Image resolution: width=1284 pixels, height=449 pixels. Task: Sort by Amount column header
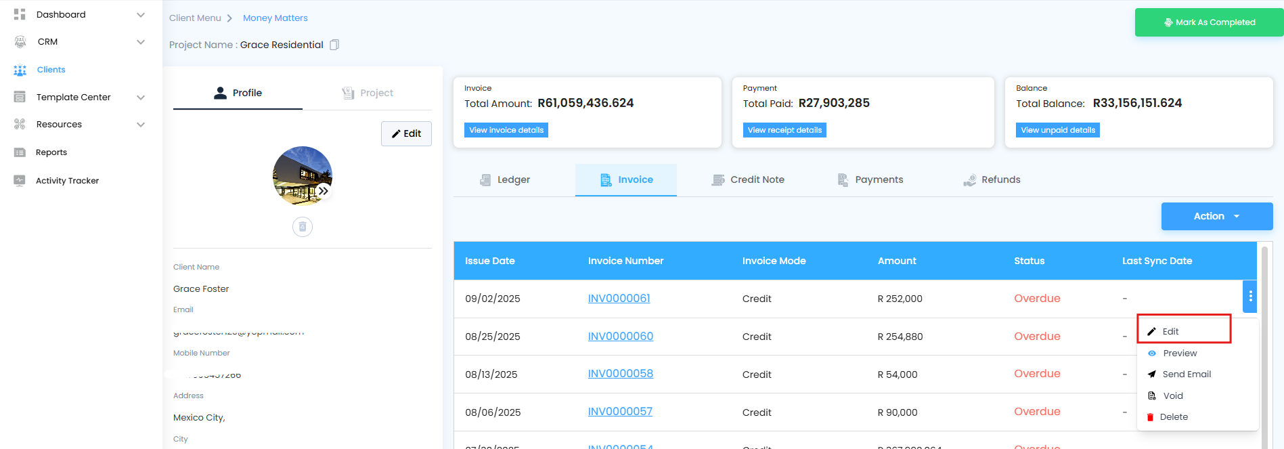[x=897, y=261]
